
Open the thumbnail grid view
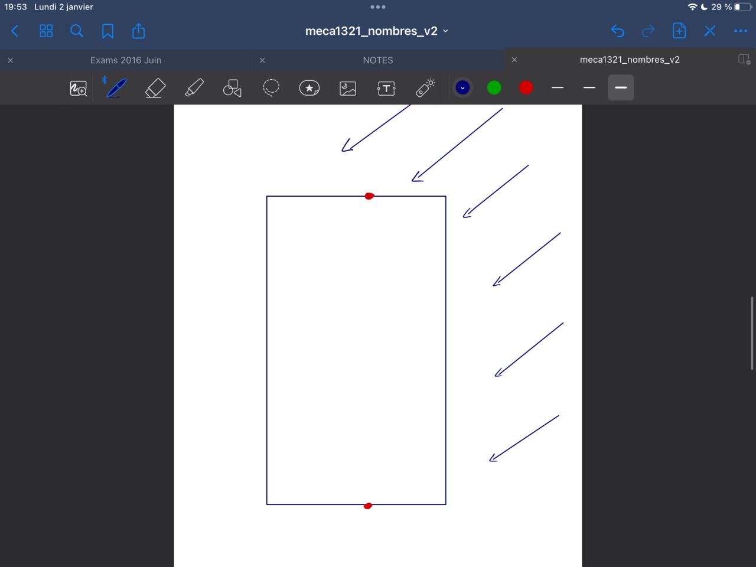46,31
